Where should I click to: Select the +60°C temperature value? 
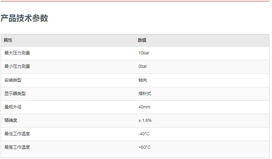pos(144,147)
